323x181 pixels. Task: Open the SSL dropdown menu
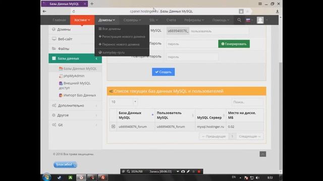pos(153,20)
